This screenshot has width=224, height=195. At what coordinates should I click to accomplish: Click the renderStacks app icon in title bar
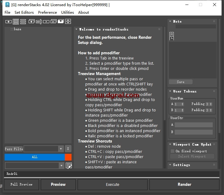click(x=7, y=5)
